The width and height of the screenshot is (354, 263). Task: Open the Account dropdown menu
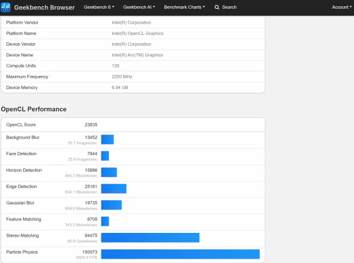341,8
